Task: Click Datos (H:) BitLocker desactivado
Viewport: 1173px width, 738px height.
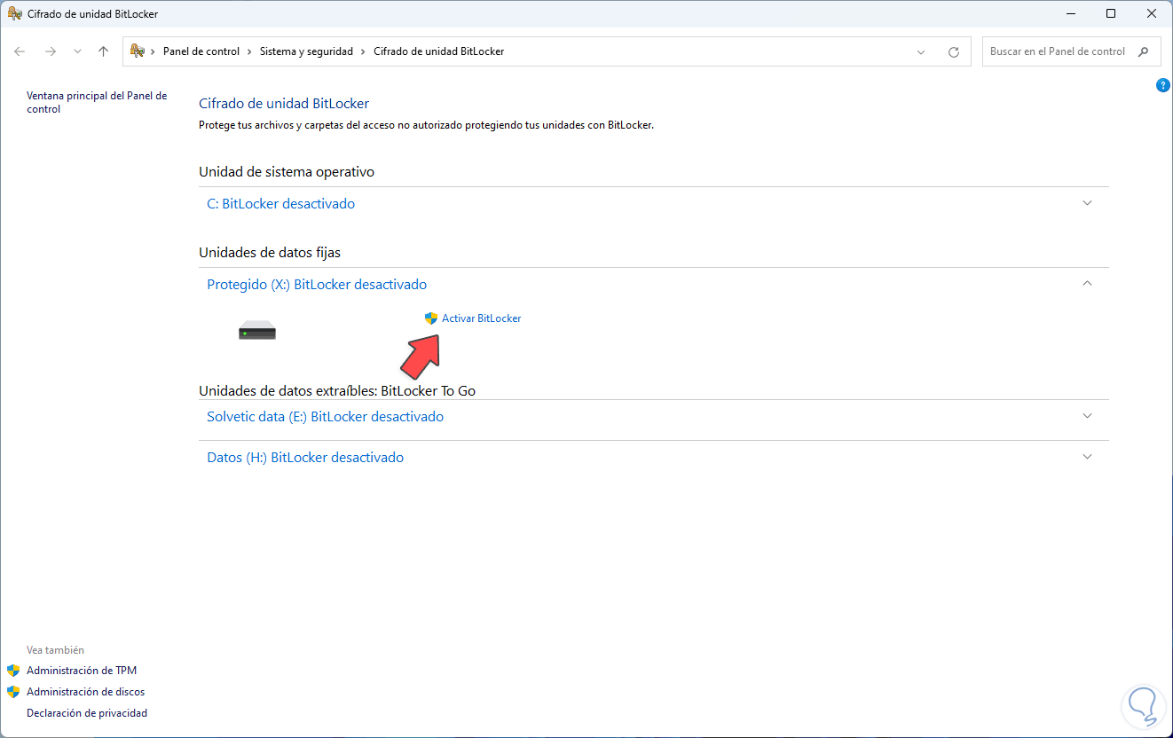Action: tap(305, 458)
